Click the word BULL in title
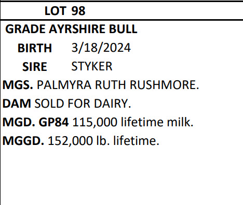 (x=123, y=29)
